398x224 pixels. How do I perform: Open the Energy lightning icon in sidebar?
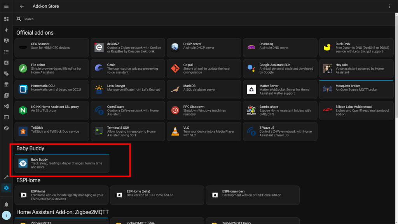6,30
